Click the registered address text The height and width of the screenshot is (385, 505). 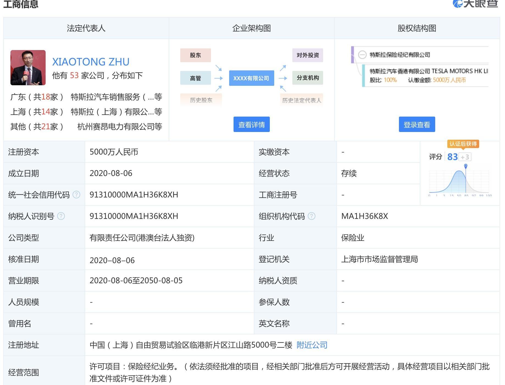[191, 345]
